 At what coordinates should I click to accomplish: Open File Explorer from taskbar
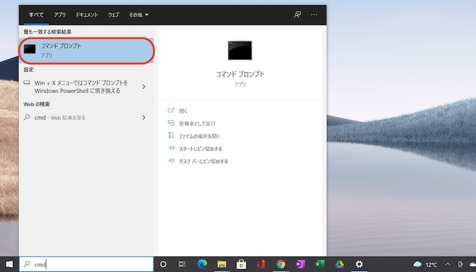click(222, 264)
